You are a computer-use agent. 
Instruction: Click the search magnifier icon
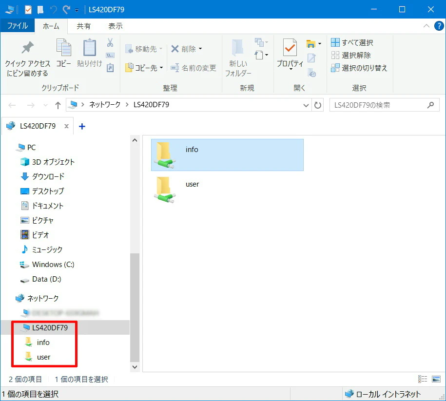pos(430,105)
